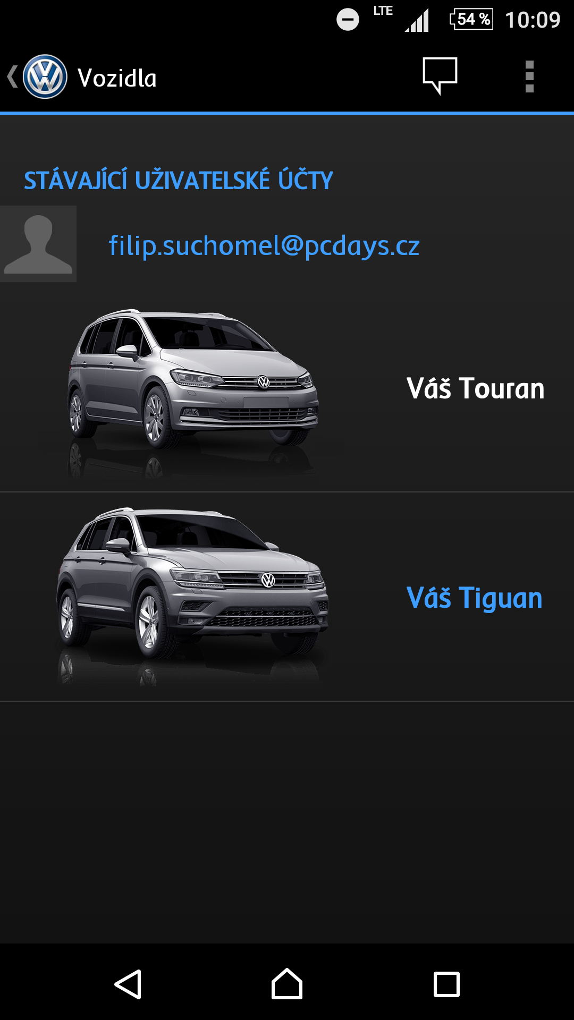Image resolution: width=574 pixels, height=1020 pixels.
Task: Tap the Volkswagen logo icon
Action: click(x=45, y=77)
